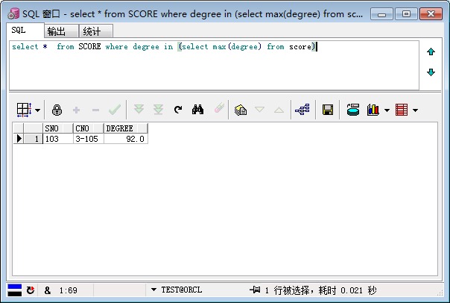This screenshot has height=303, width=450.
Task: Open the red report table icon
Action: 402,110
